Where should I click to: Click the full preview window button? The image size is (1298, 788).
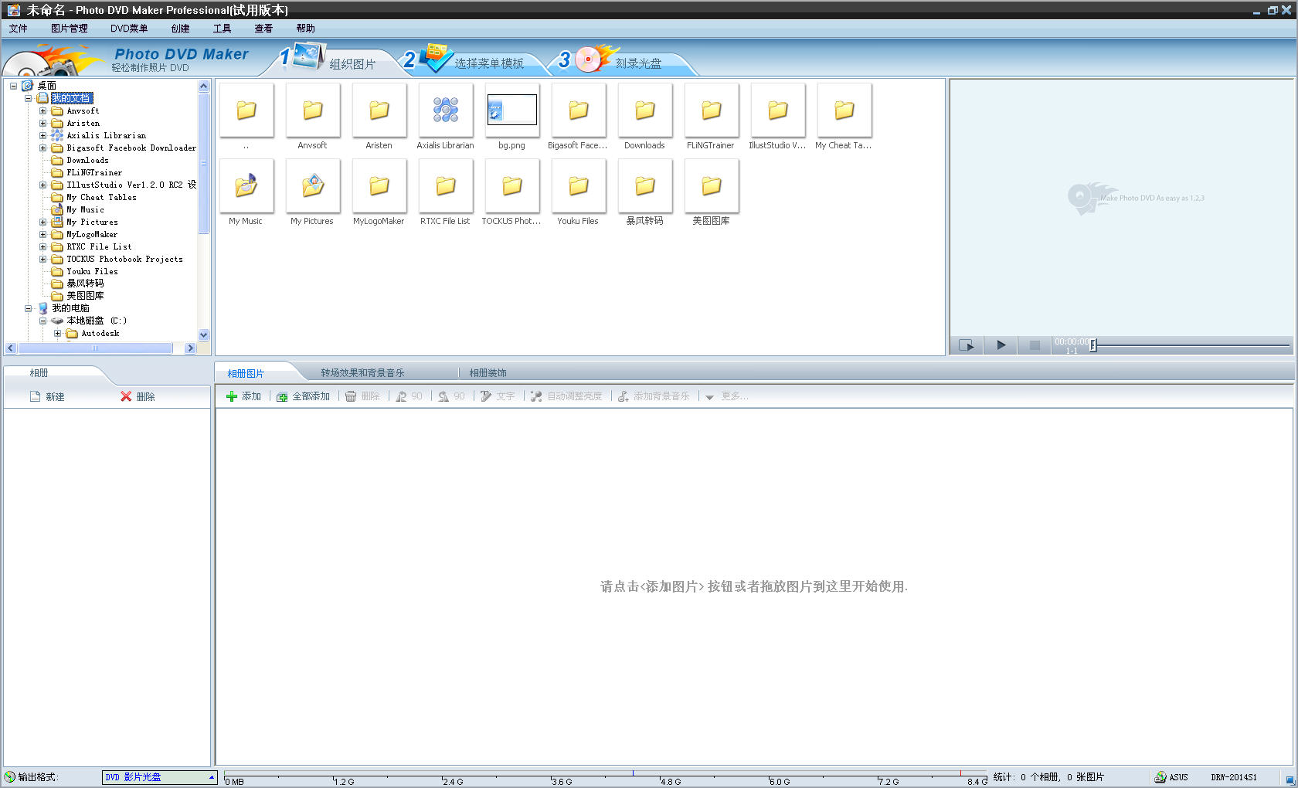click(x=967, y=345)
